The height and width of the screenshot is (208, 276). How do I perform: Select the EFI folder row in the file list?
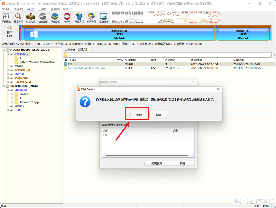(x=169, y=64)
